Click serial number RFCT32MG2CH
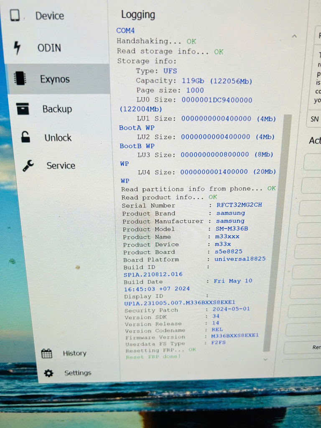321x428 pixels. [239, 205]
